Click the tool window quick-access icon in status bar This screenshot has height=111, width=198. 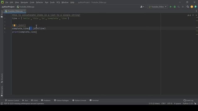click(2, 104)
